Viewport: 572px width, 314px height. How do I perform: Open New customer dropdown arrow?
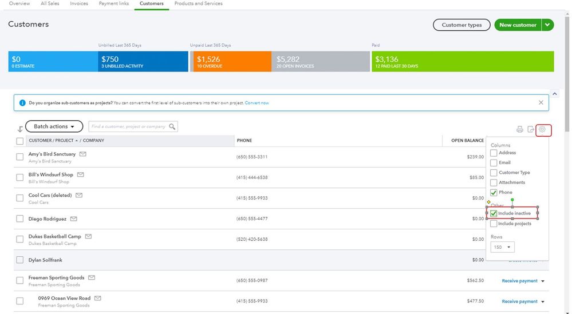(x=547, y=25)
